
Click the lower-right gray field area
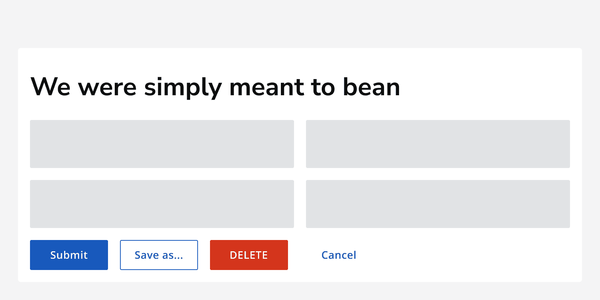438,204
